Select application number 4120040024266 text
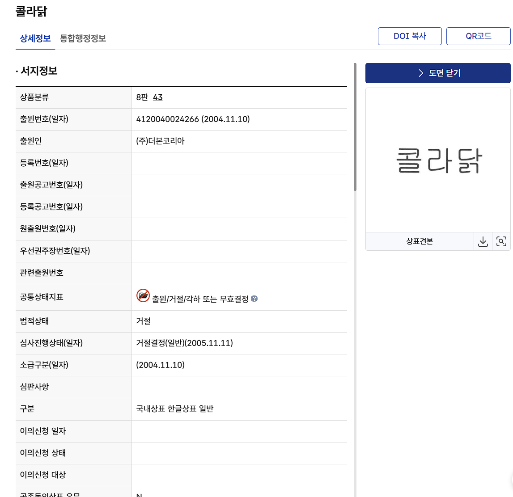 point(167,119)
